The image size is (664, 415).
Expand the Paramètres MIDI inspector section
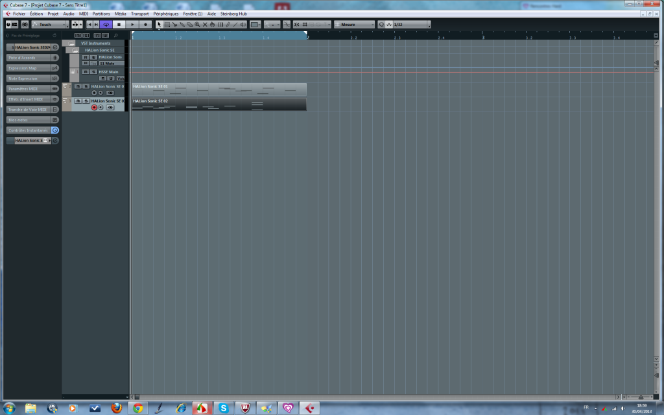point(29,89)
